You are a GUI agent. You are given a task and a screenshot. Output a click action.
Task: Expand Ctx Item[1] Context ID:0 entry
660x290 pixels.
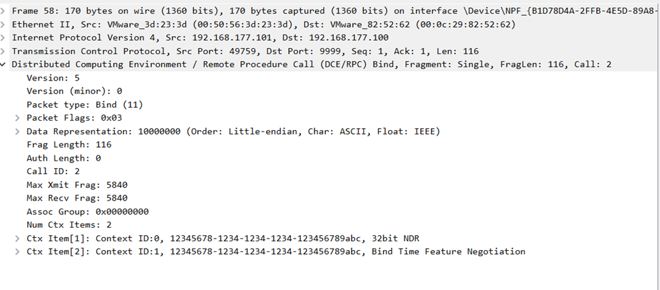point(18,239)
